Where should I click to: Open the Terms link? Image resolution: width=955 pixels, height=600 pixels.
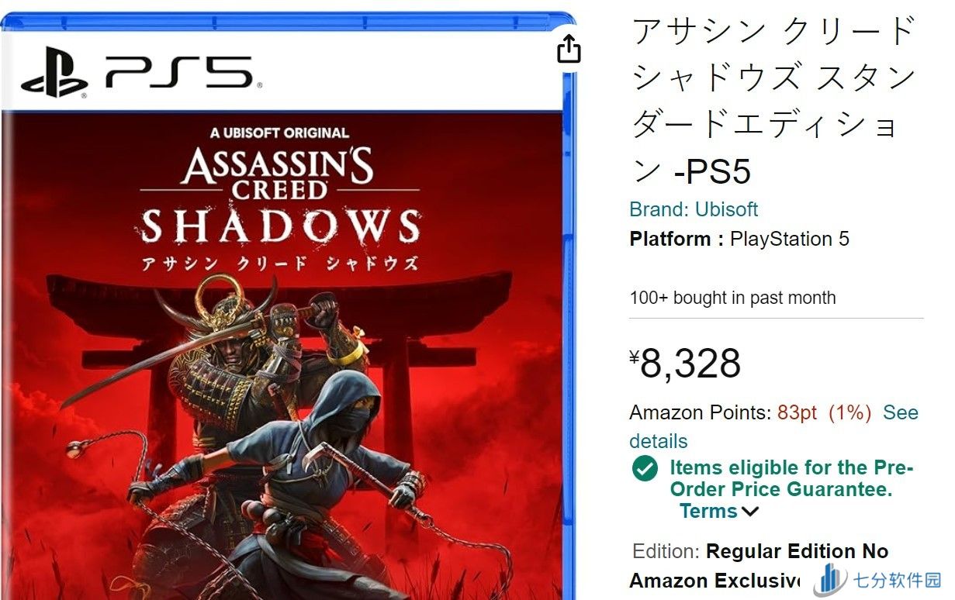(x=708, y=512)
